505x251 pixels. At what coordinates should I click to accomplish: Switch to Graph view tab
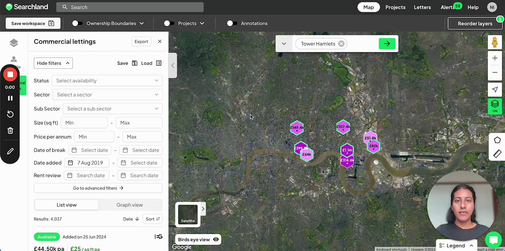130,205
